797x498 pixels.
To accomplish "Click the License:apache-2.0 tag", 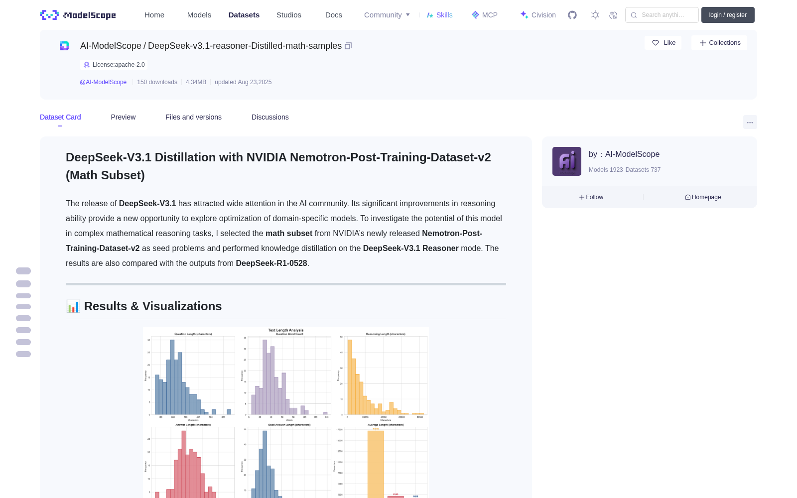I will coord(114,65).
